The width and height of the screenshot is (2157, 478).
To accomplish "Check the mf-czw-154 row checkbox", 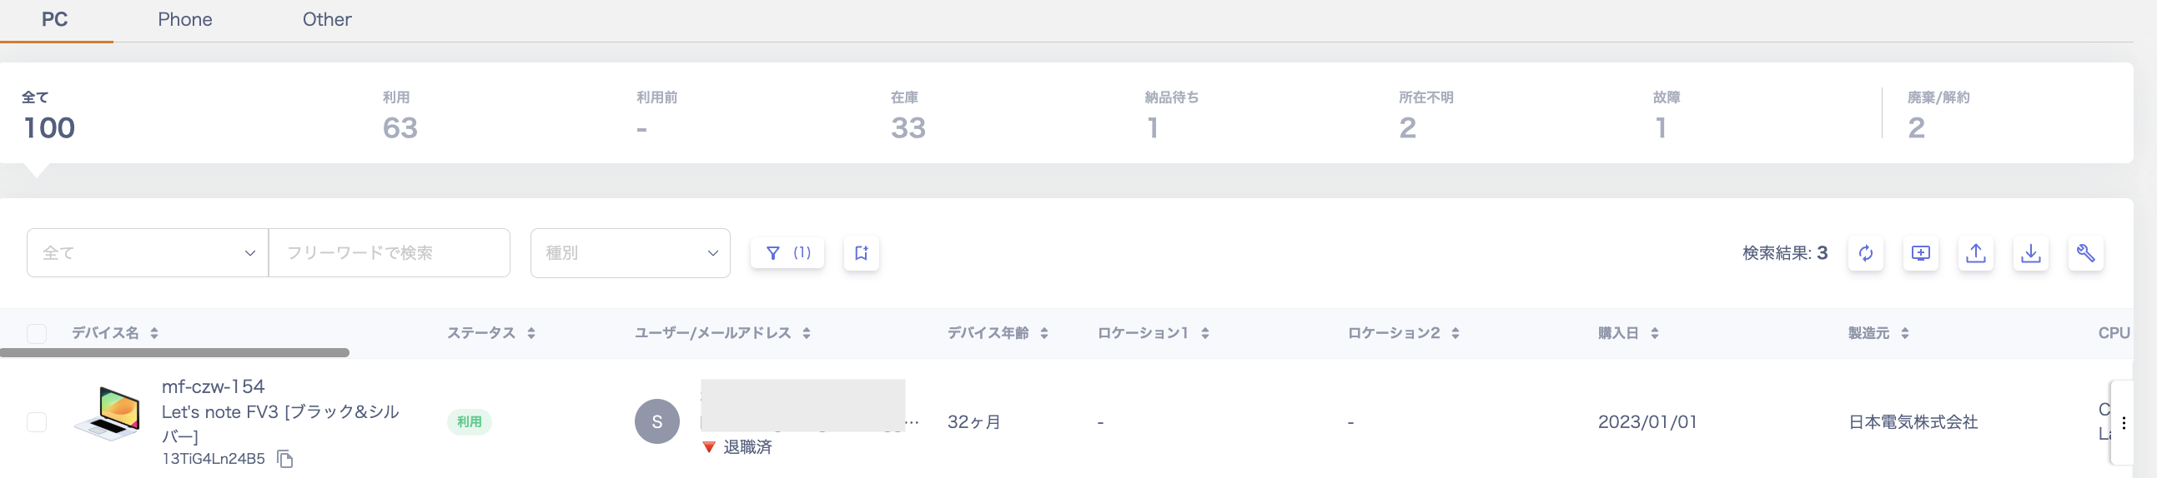I will click(x=37, y=422).
